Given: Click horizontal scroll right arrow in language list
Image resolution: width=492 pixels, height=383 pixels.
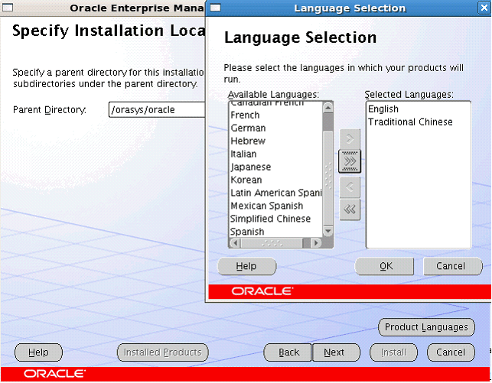Looking at the screenshot, I should 316,242.
